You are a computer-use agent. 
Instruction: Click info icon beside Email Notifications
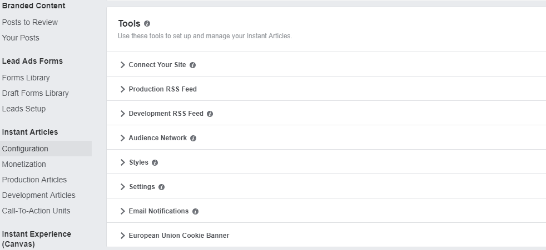click(x=195, y=211)
